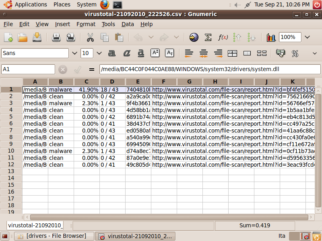This screenshot has height=241, width=322.
Task: Expand the format toolbar overflow arrow
Action: 315,53
